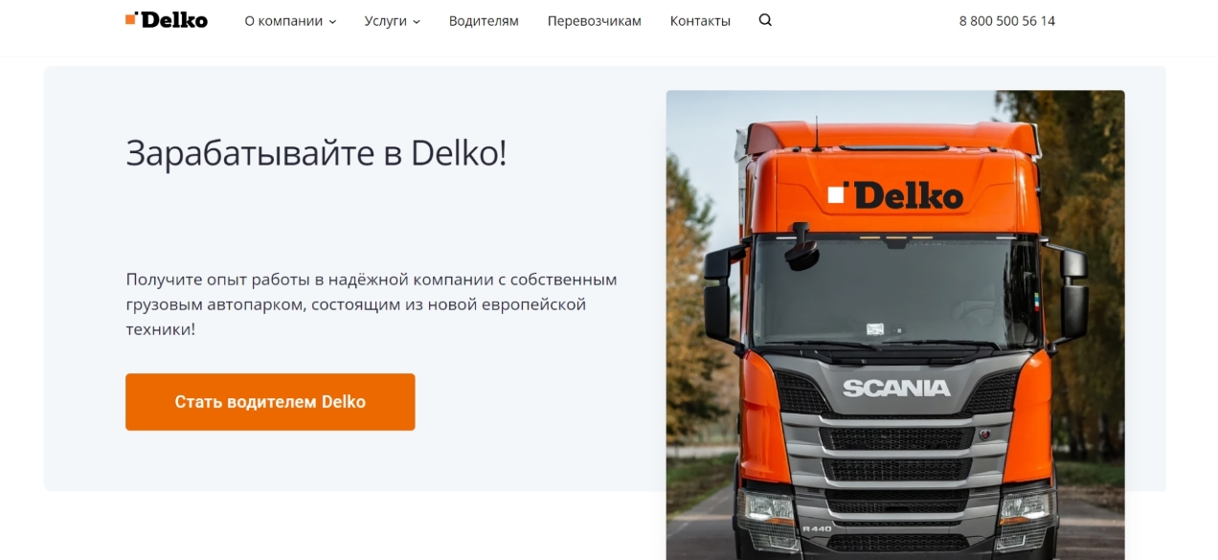
Task: Expand the chevron beside Услуги
Action: (x=417, y=22)
